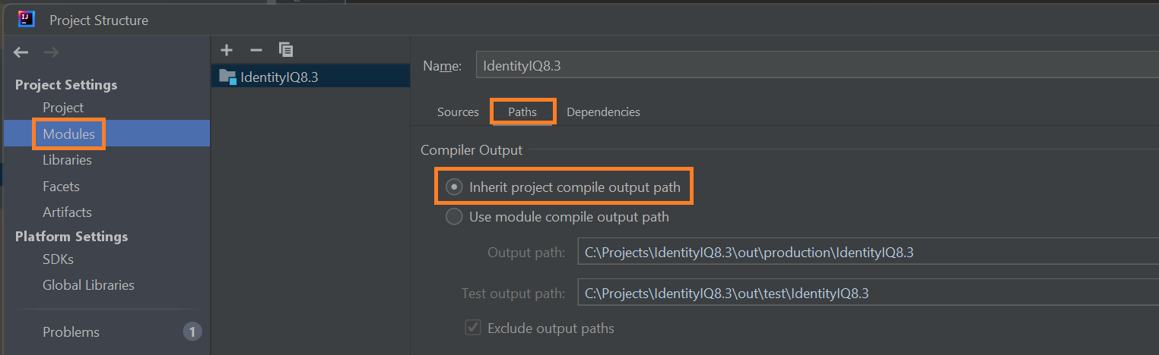Click the Test output path: label
This screenshot has height=355, width=1159.
point(513,293)
